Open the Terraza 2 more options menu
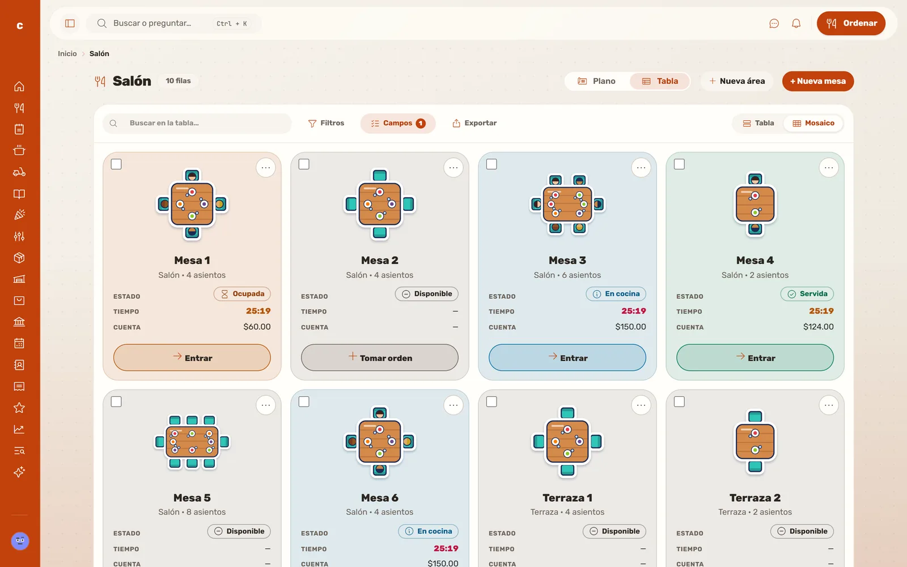 click(x=829, y=405)
